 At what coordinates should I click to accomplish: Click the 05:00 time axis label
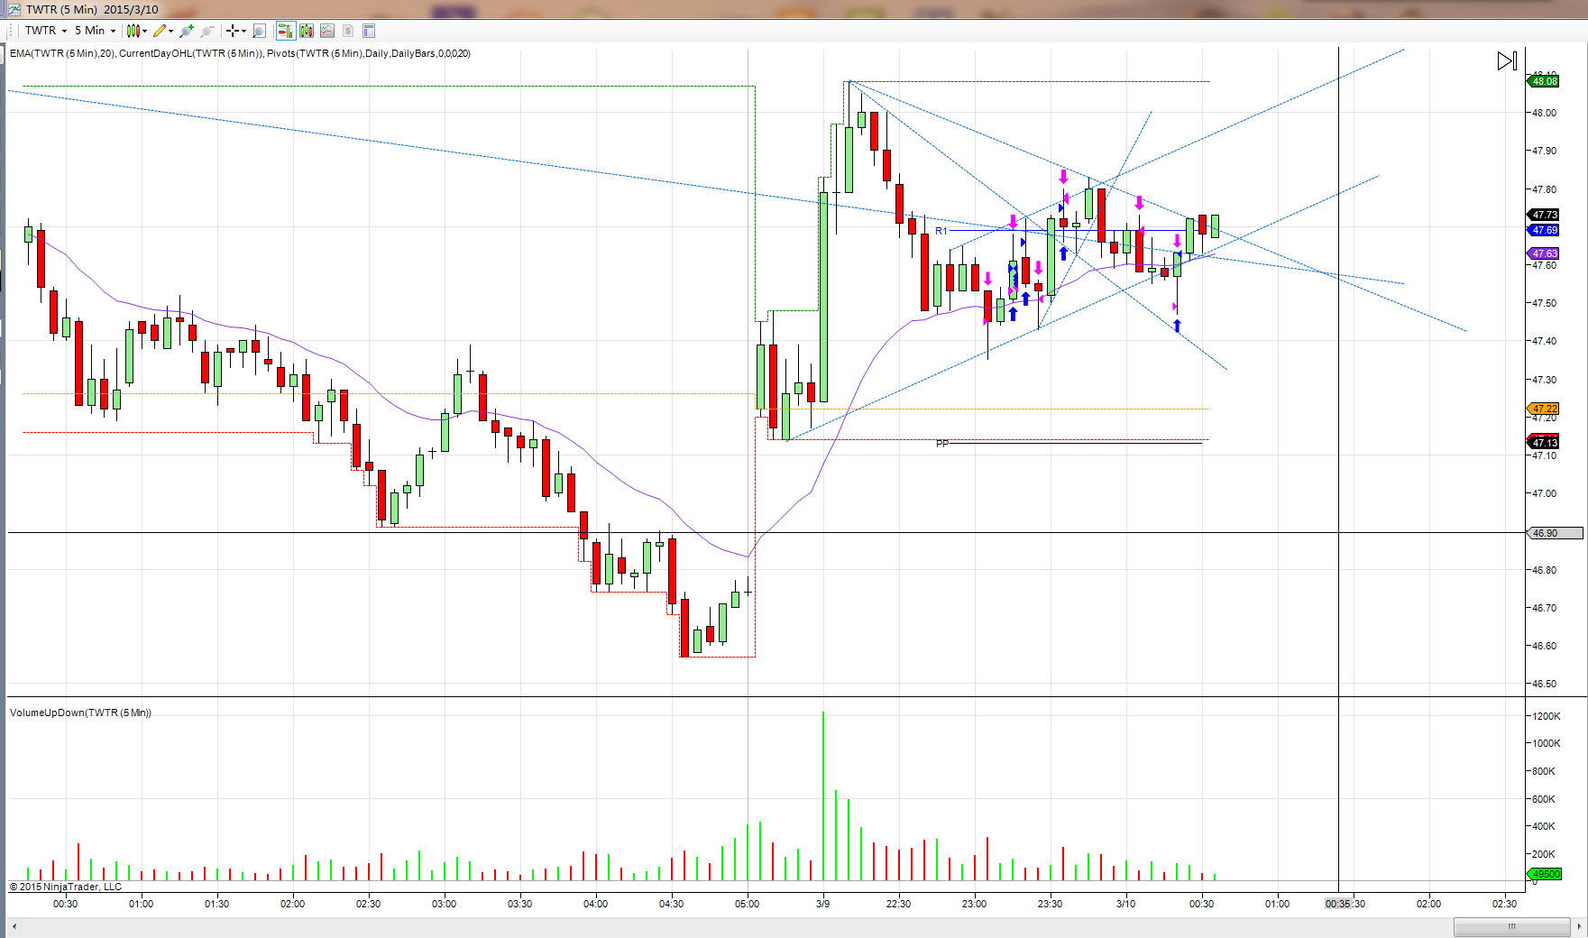coord(747,904)
